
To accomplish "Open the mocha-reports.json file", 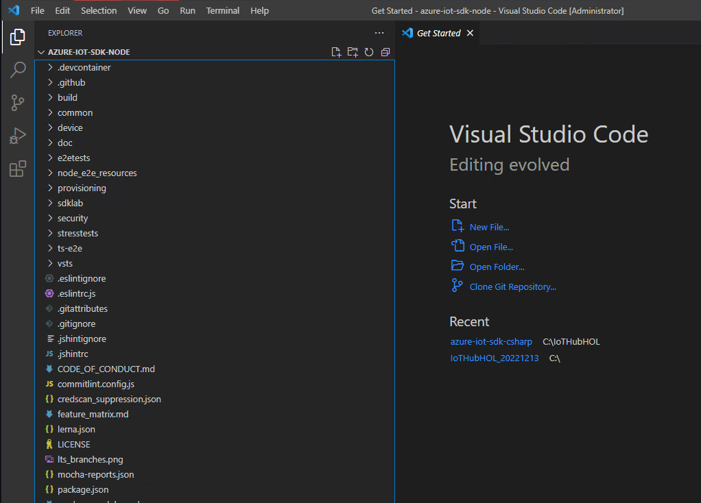I will pyautogui.click(x=215, y=474).
